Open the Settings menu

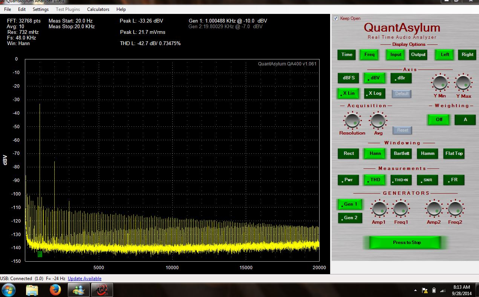point(41,9)
